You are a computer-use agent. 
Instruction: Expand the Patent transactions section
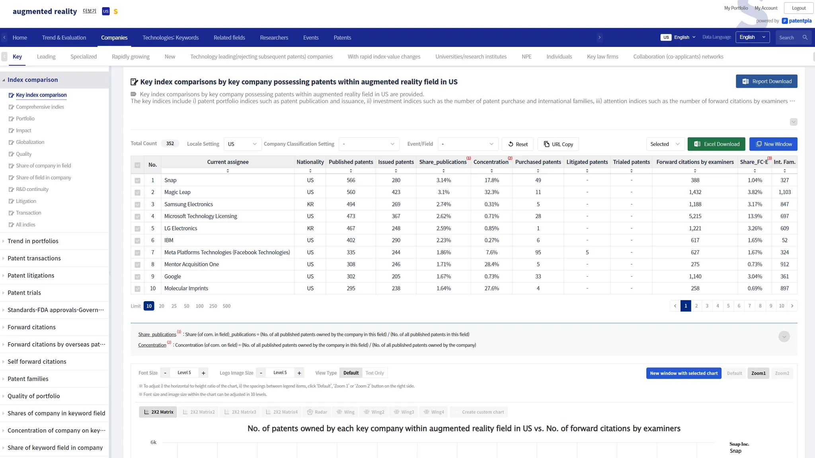point(34,258)
